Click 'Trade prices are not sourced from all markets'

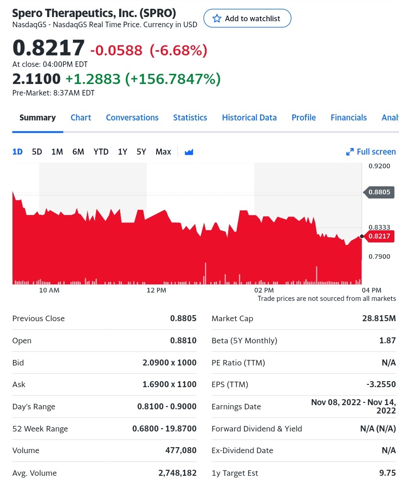(x=326, y=299)
